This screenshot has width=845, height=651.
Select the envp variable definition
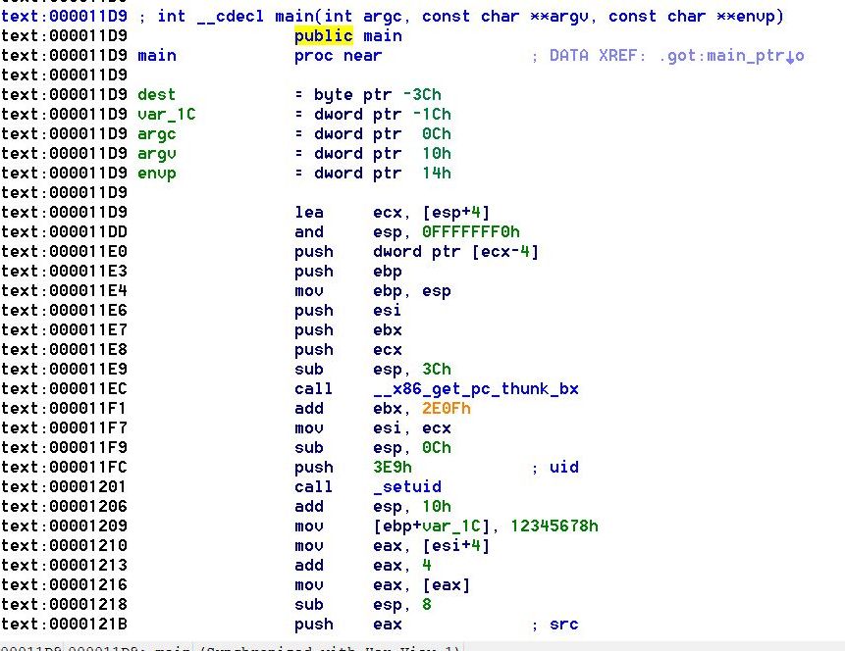click(x=157, y=173)
